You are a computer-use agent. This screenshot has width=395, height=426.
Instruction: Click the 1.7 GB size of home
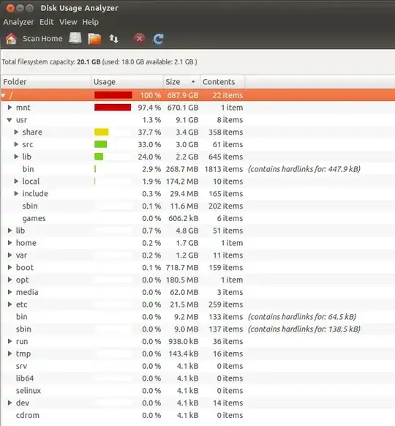point(187,243)
